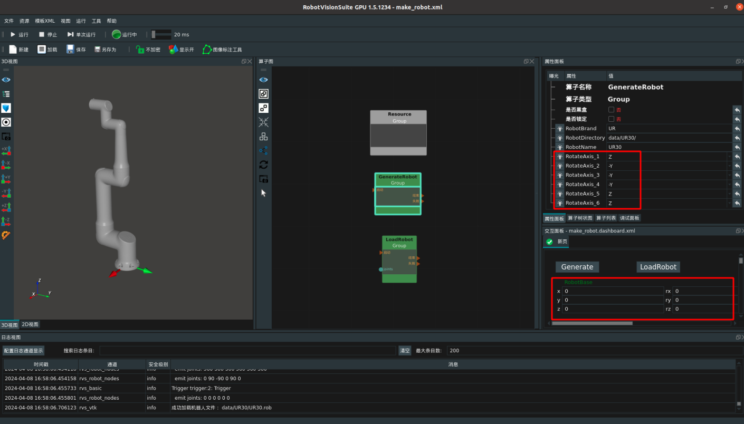The image size is (744, 424).
Task: Click the circular target icon in the 3D view sidebar
Action: click(x=6, y=122)
